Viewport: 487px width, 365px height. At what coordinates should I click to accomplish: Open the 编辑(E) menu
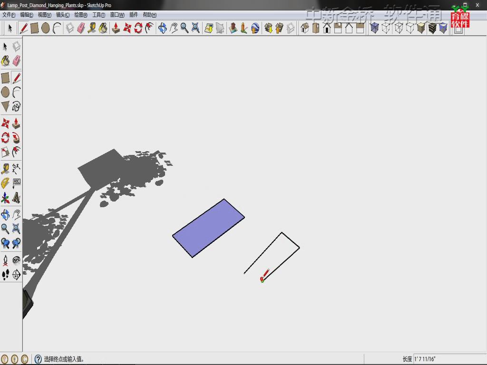[27, 15]
